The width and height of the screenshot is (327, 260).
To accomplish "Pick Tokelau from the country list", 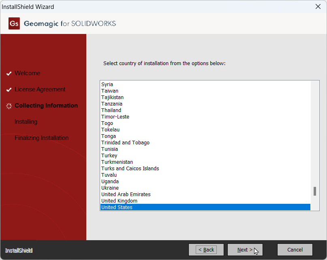I will pos(205,129).
